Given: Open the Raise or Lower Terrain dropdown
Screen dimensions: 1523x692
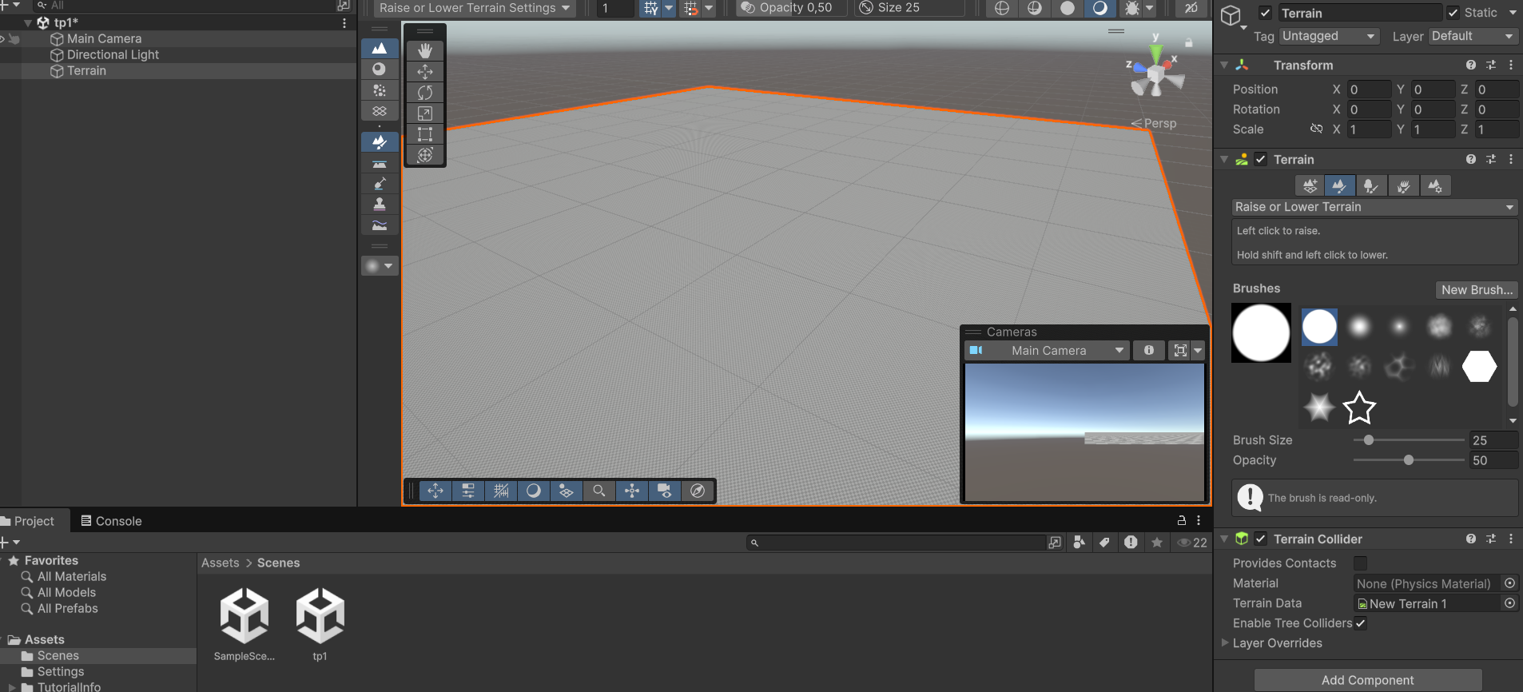Looking at the screenshot, I should tap(1374, 207).
